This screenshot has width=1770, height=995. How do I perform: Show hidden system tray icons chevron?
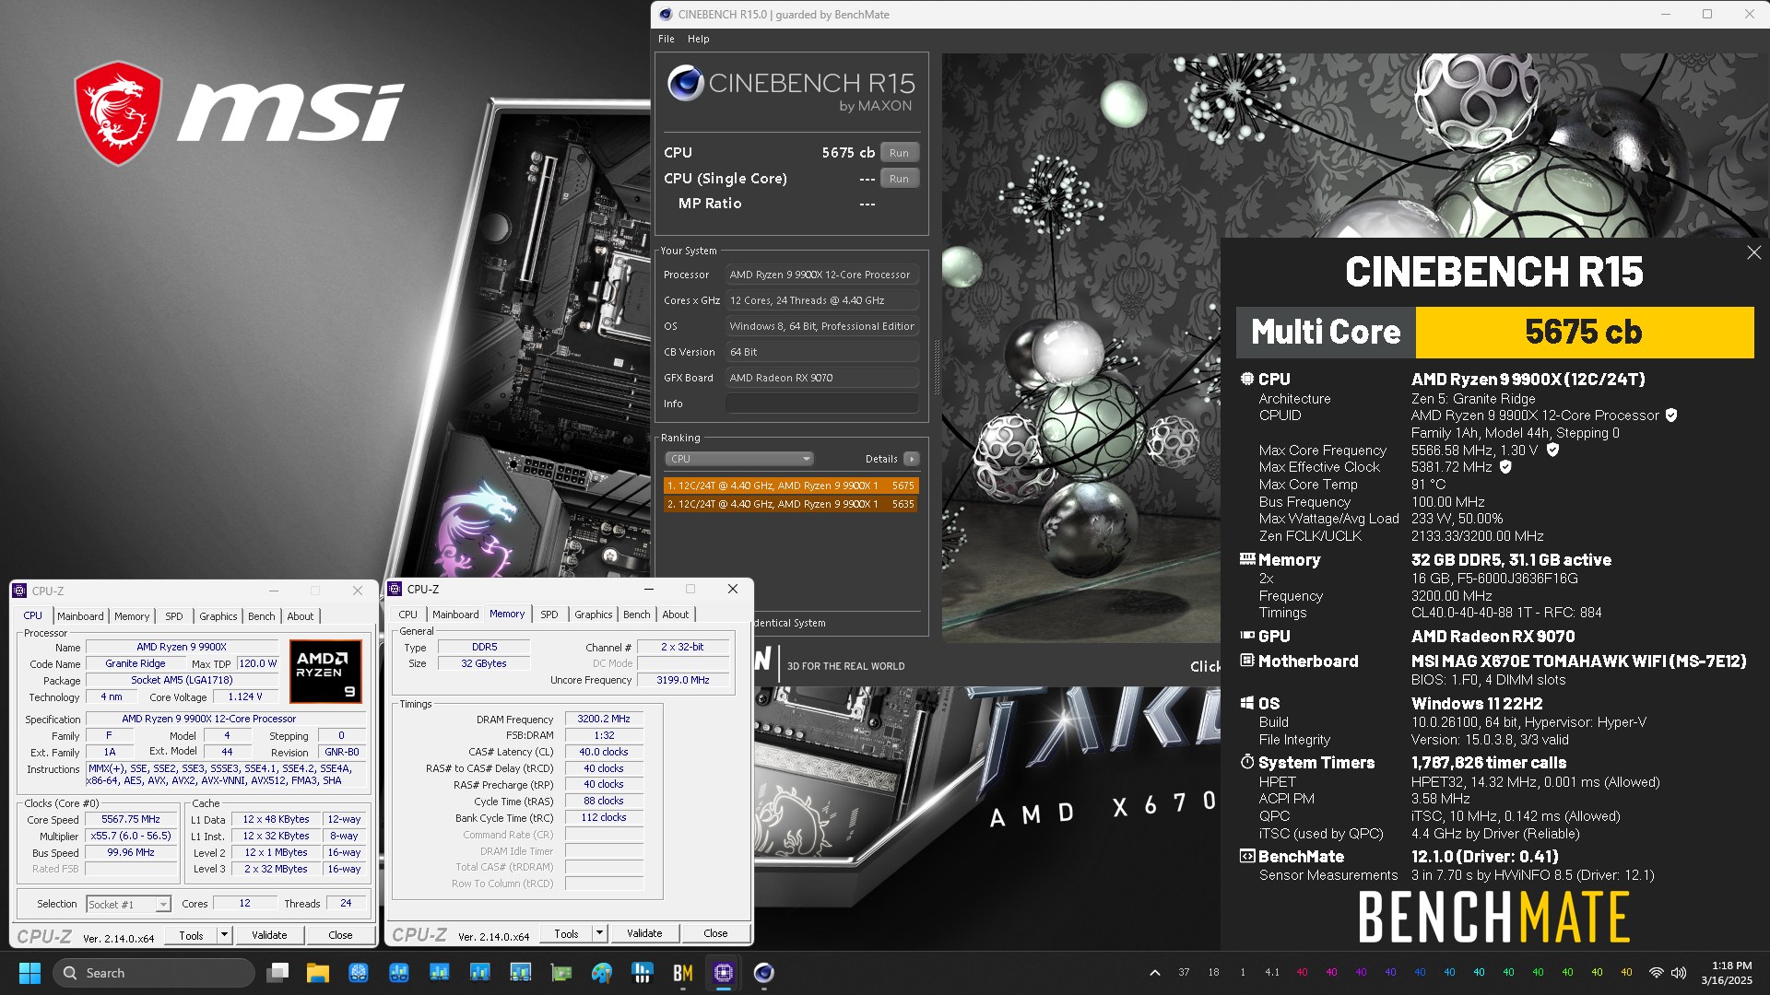point(1154,973)
